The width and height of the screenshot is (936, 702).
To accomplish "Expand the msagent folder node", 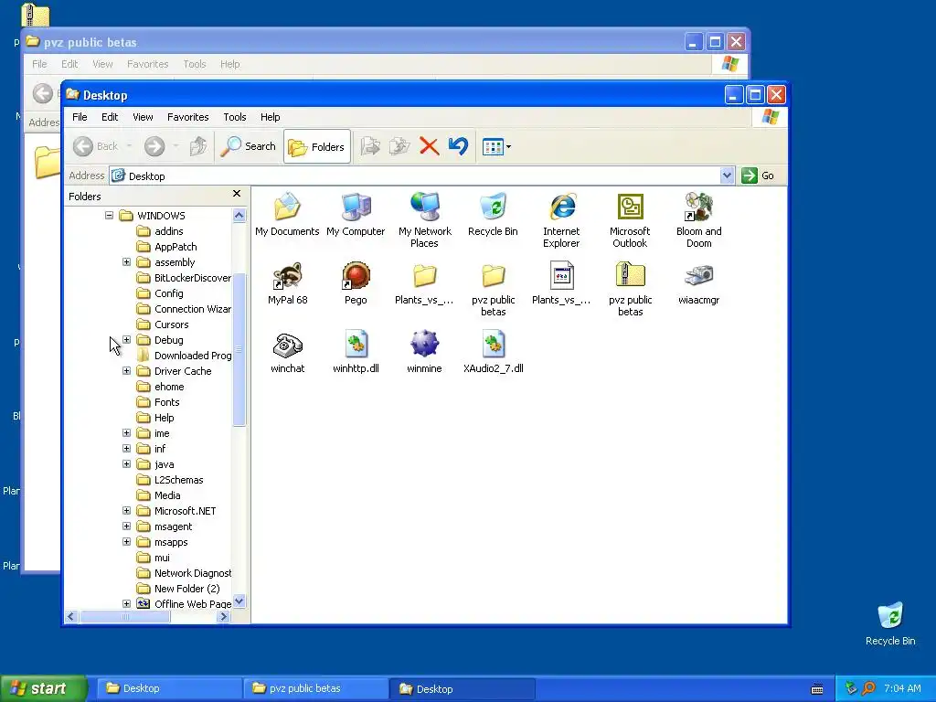I will tap(126, 526).
